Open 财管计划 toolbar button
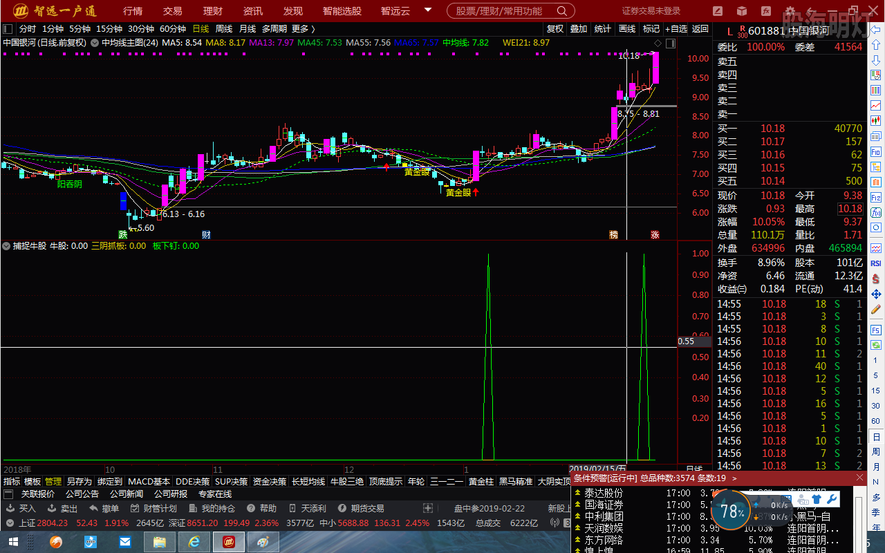The height and width of the screenshot is (553, 885). click(153, 508)
